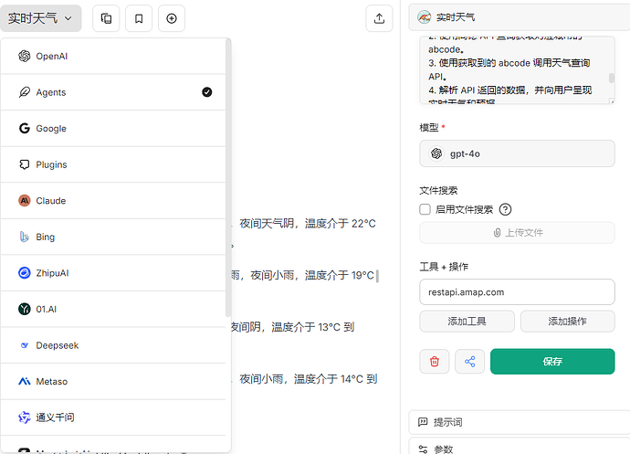
Task: Expand the 参数 panel
Action: 520,448
